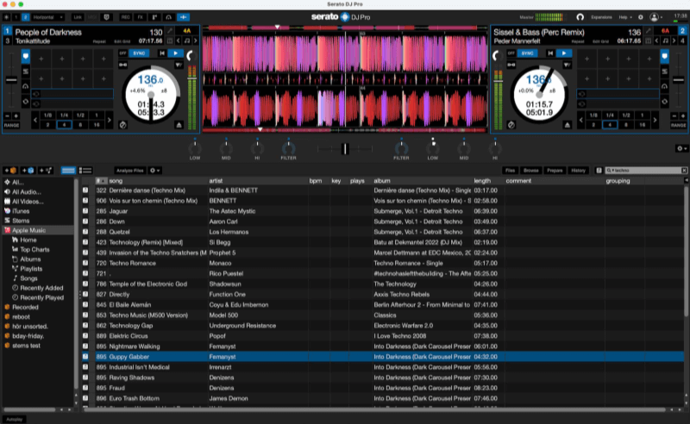Play deck 1

176,53
